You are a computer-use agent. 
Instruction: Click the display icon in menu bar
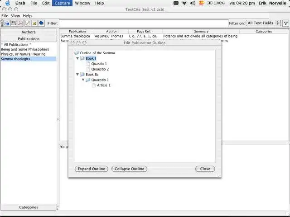click(x=176, y=3)
